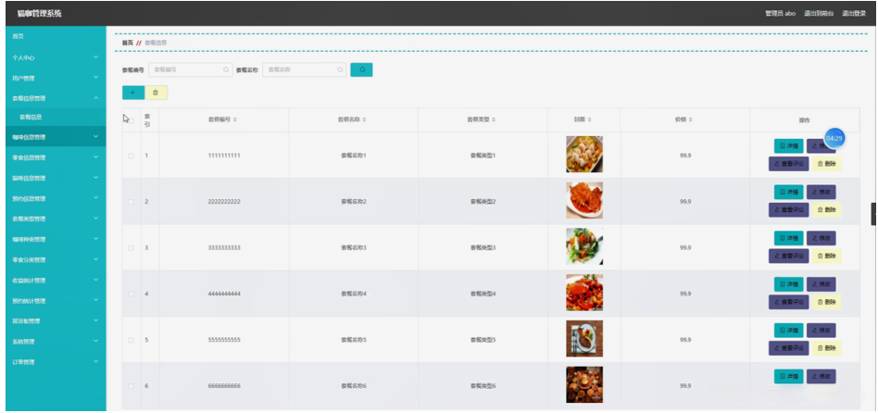Screen dimensions: 878x413
Task: Click 查看评论 button for 套餐名称1
Action: [x=788, y=164]
